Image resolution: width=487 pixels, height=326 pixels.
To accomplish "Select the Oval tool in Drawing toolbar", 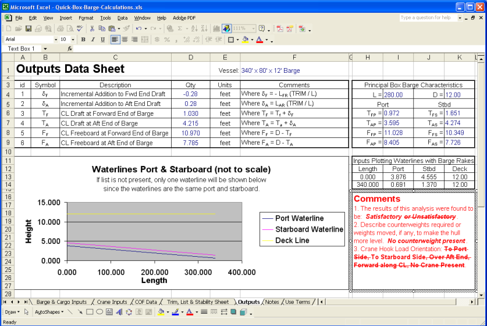I will click(x=99, y=312).
